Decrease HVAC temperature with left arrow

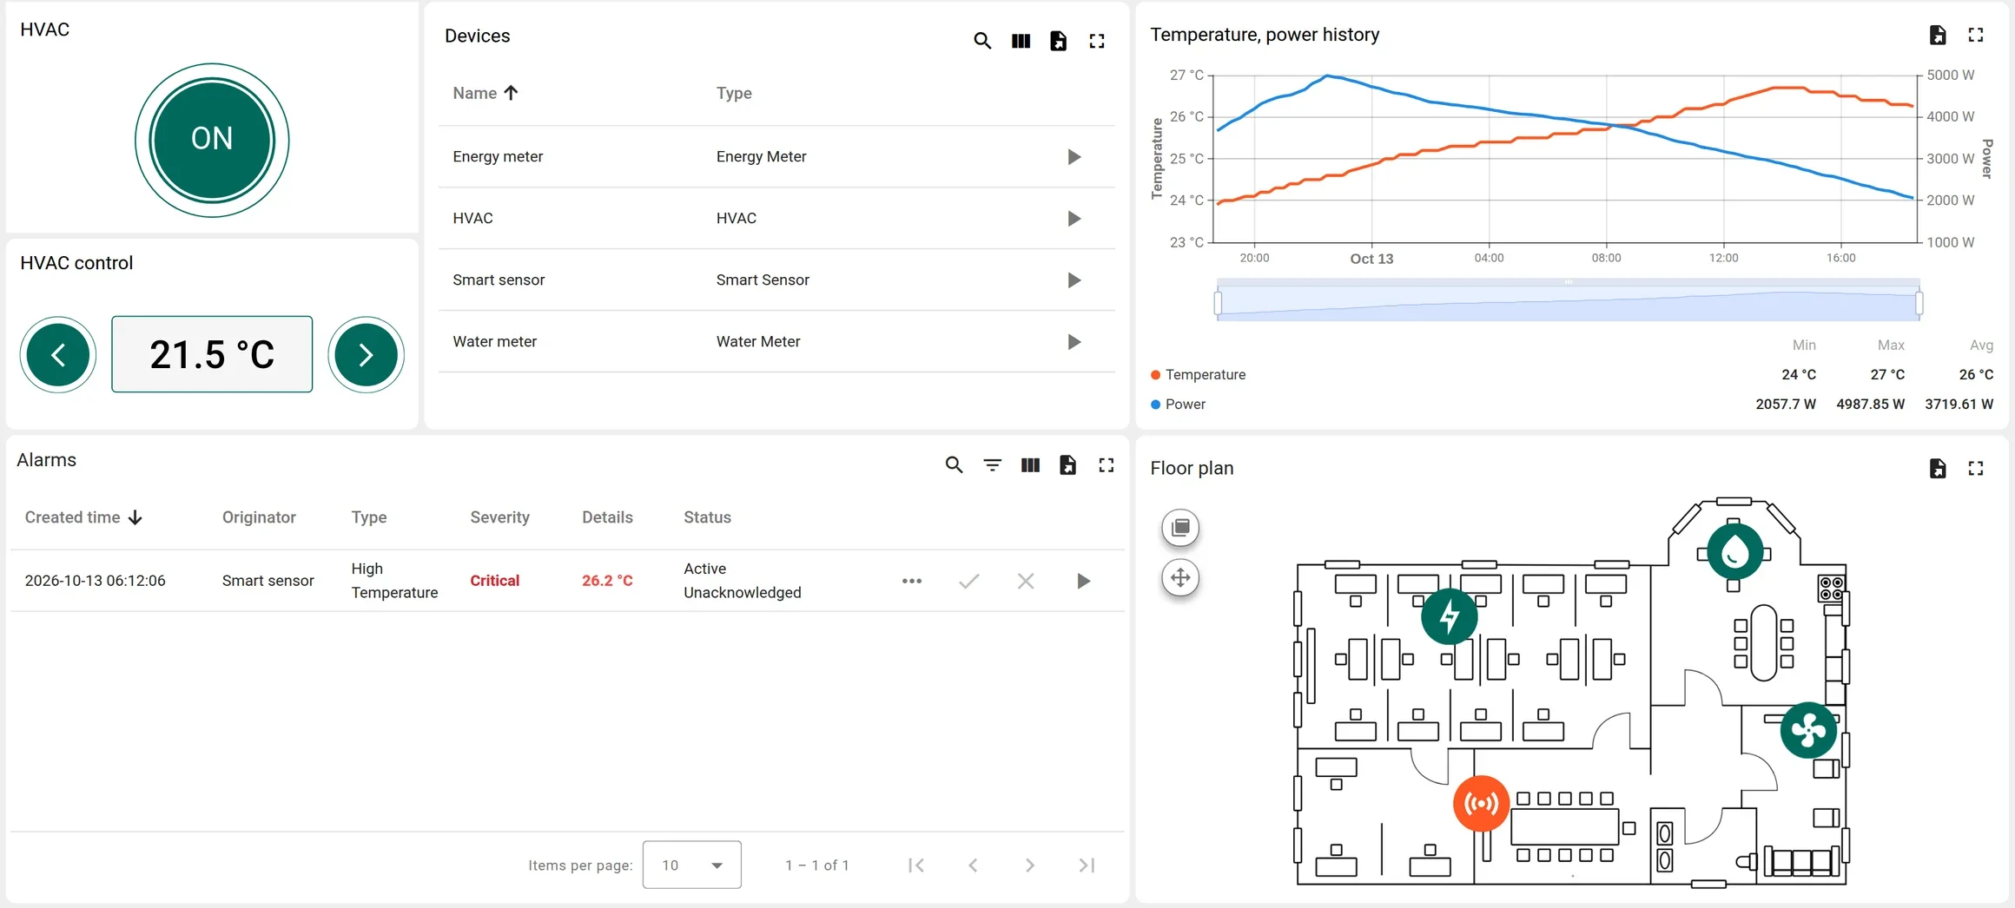click(58, 354)
